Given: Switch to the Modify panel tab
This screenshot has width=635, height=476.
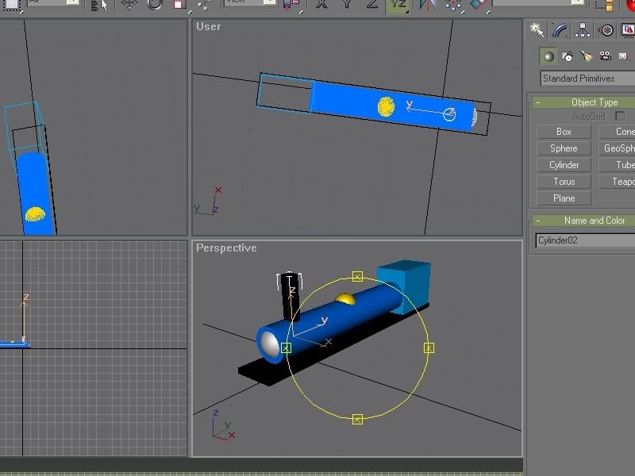Looking at the screenshot, I should 560,30.
